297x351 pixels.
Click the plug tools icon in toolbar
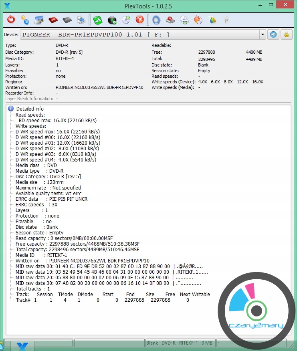click(x=226, y=20)
